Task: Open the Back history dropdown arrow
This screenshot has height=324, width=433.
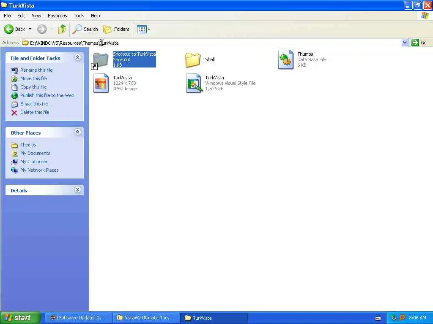Action: click(x=30, y=29)
